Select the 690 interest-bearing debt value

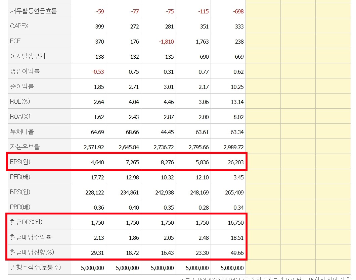[x=204, y=57]
